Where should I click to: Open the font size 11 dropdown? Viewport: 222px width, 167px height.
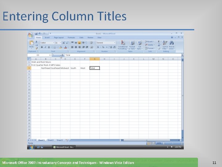60,43
